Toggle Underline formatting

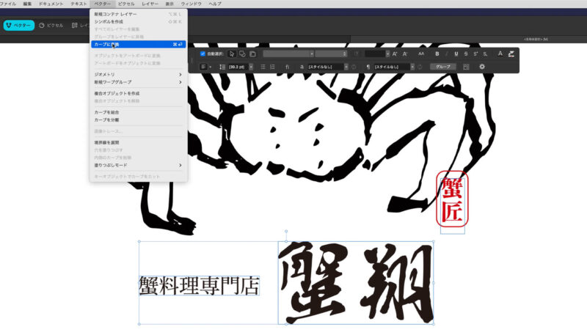(x=456, y=54)
